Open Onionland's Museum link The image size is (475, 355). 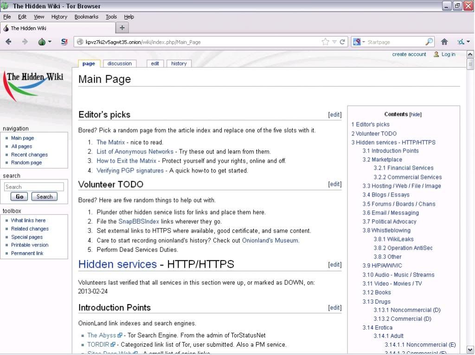point(270,241)
